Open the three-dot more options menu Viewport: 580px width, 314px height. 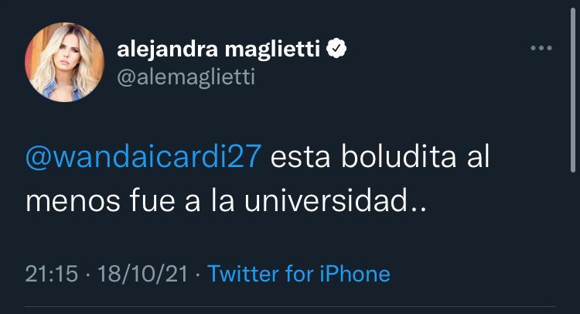[541, 49]
